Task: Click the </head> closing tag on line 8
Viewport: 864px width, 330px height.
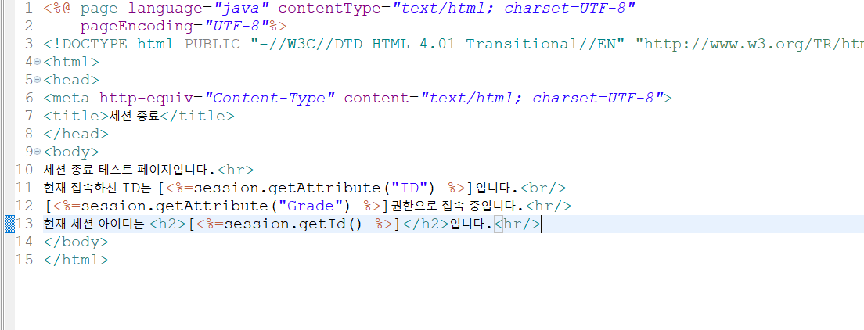Action: (75, 135)
